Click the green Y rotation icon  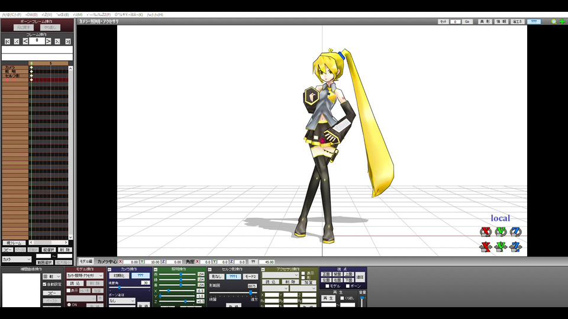pyautogui.click(x=501, y=232)
